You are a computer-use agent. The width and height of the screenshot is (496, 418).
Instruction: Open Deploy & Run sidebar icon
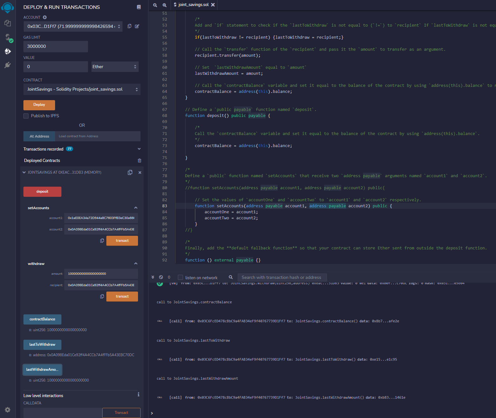coord(8,51)
